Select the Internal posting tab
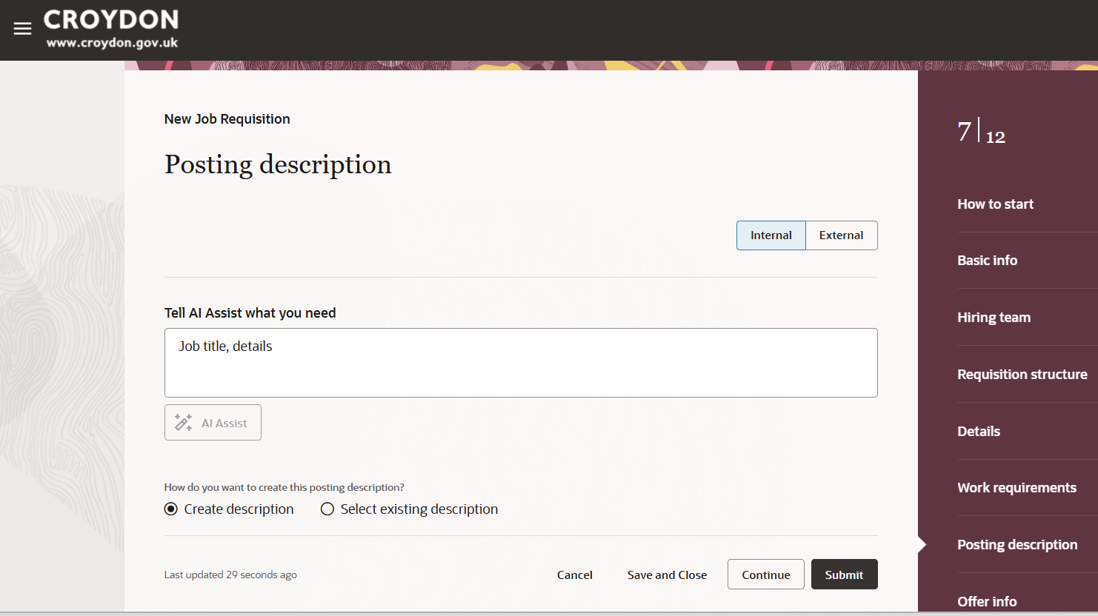This screenshot has width=1098, height=616. tap(771, 235)
